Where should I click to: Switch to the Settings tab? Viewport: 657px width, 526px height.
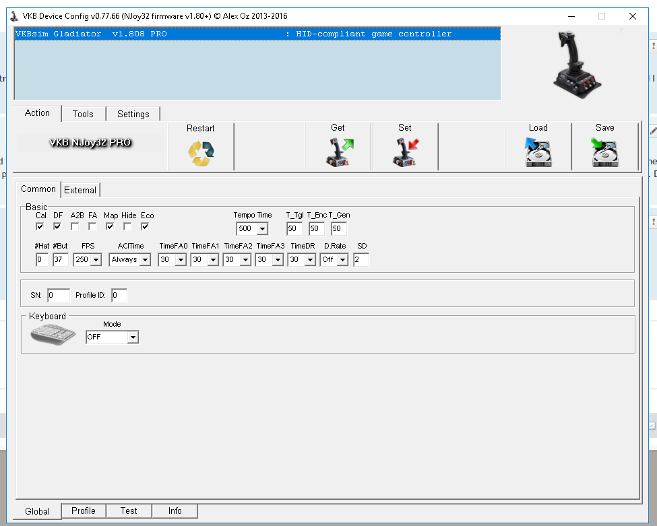pyautogui.click(x=133, y=114)
